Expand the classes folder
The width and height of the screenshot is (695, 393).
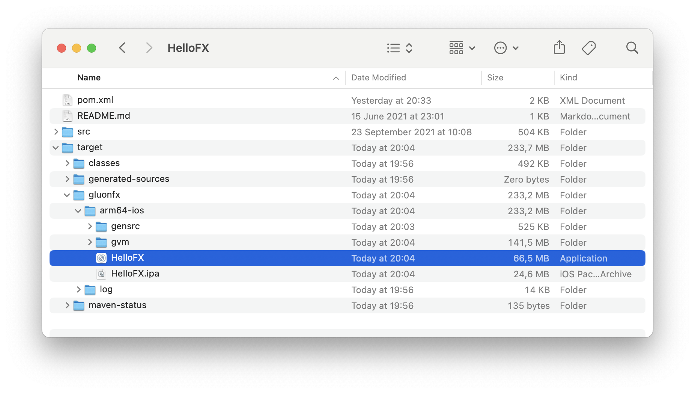(67, 163)
